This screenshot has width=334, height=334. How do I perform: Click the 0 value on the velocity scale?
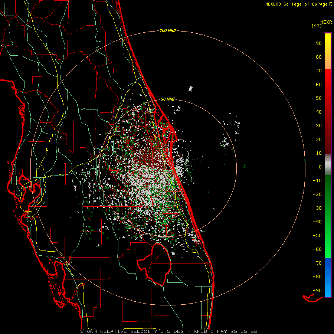[320, 167]
